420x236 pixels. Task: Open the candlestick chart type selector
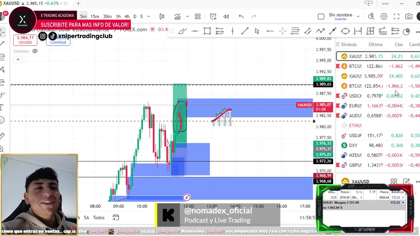pyautogui.click(x=162, y=16)
